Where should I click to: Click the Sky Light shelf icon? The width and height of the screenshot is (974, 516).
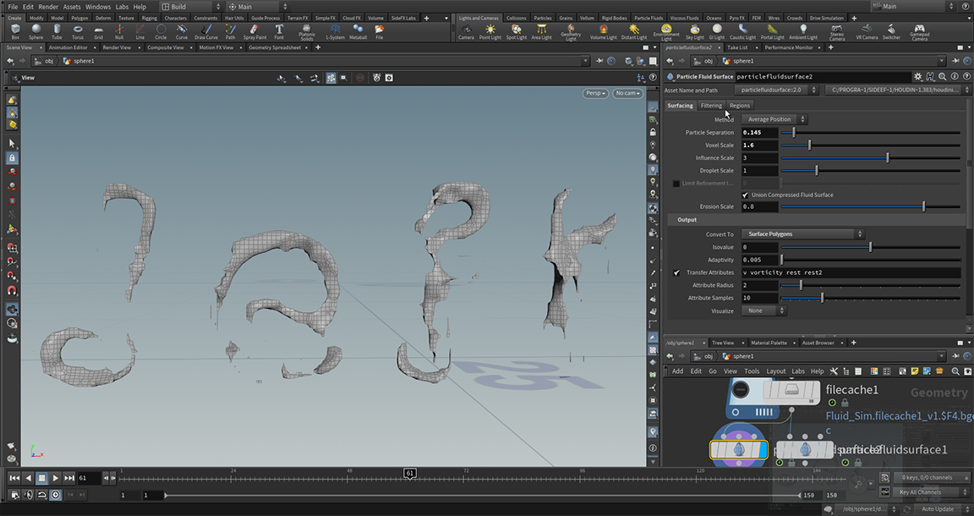pyautogui.click(x=694, y=31)
